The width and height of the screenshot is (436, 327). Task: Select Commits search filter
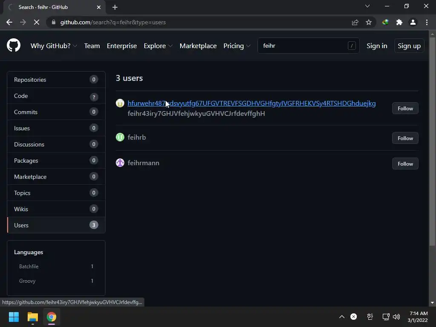pos(56,112)
